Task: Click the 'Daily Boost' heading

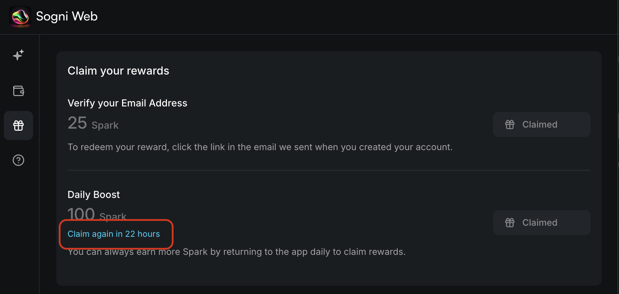Action: [94, 194]
